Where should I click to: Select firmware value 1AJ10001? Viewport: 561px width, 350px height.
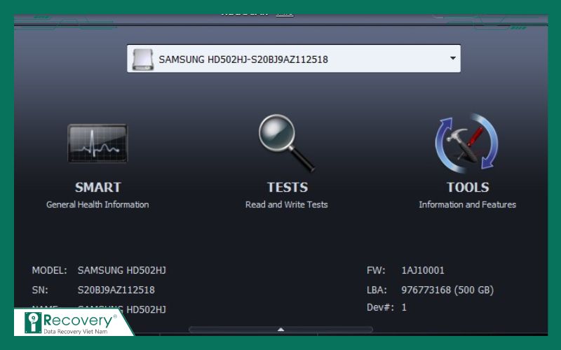423,270
